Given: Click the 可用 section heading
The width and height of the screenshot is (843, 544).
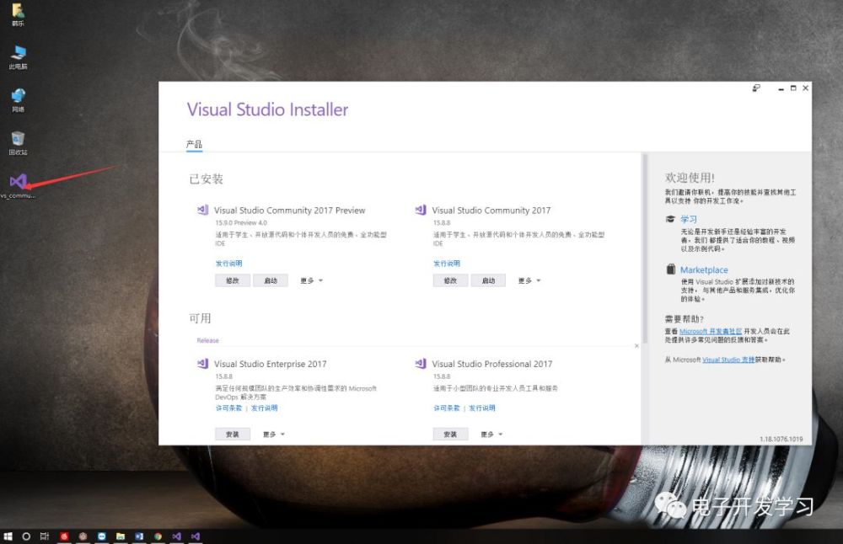Looking at the screenshot, I should [x=200, y=318].
